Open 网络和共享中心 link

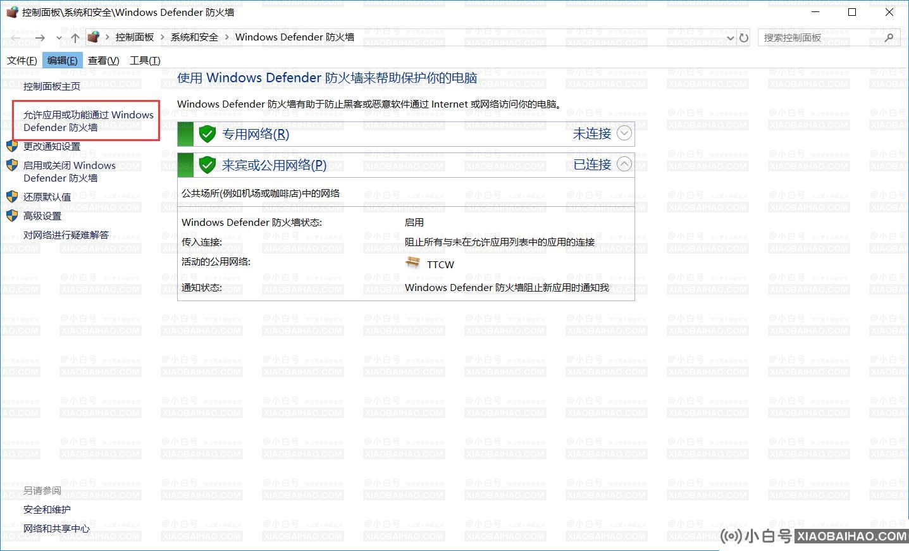56,528
